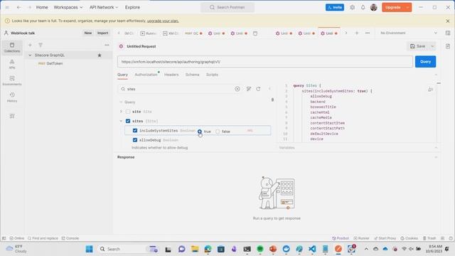Add a new request tab with plus
The image size is (455, 256).
click(x=357, y=33)
